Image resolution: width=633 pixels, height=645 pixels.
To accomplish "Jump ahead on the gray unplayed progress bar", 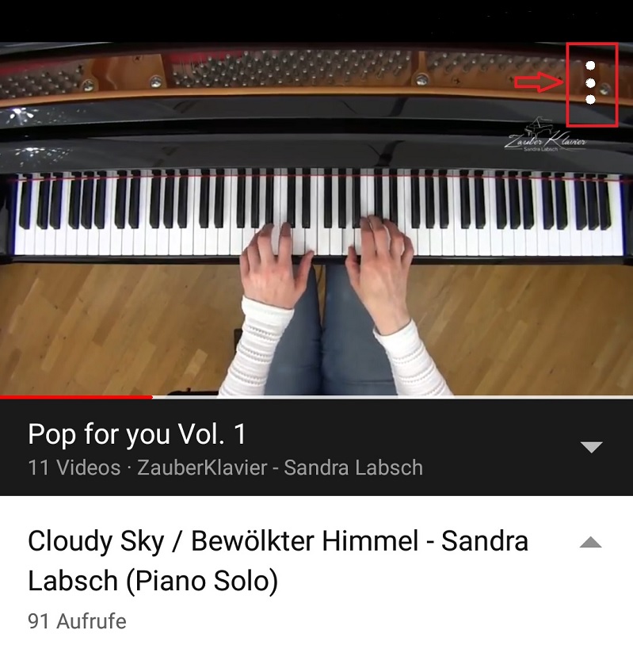I will click(x=393, y=397).
